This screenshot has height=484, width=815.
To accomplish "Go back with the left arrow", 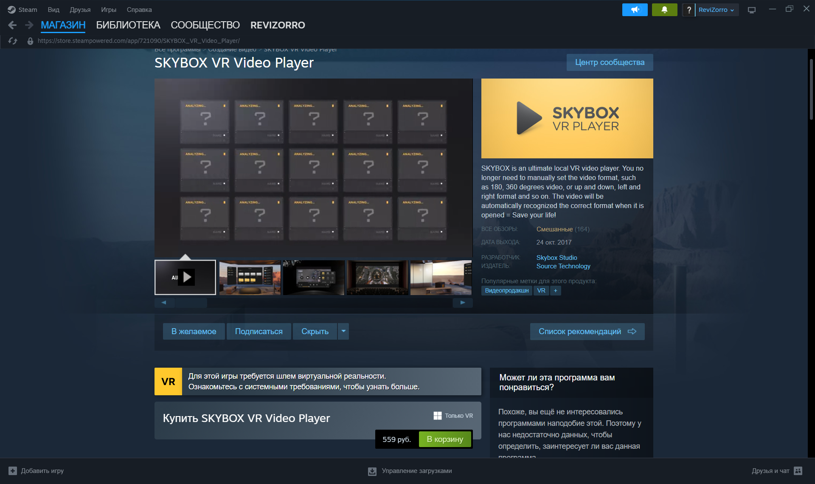I will coord(12,25).
